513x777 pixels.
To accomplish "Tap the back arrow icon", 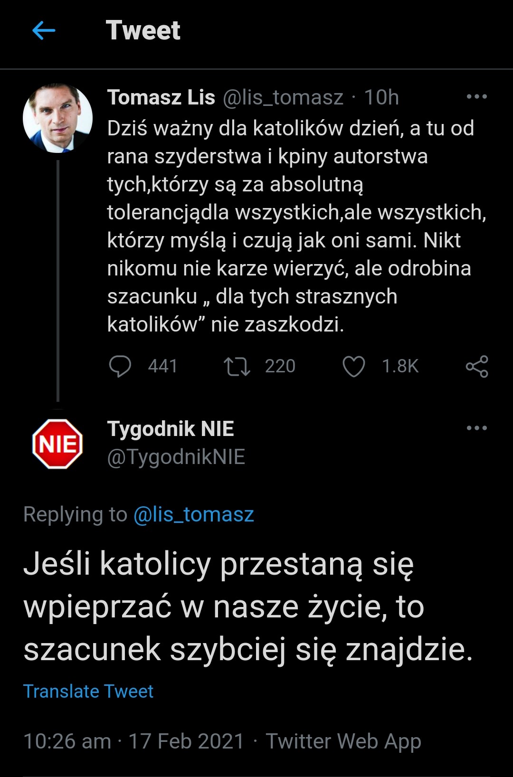I will [44, 30].
